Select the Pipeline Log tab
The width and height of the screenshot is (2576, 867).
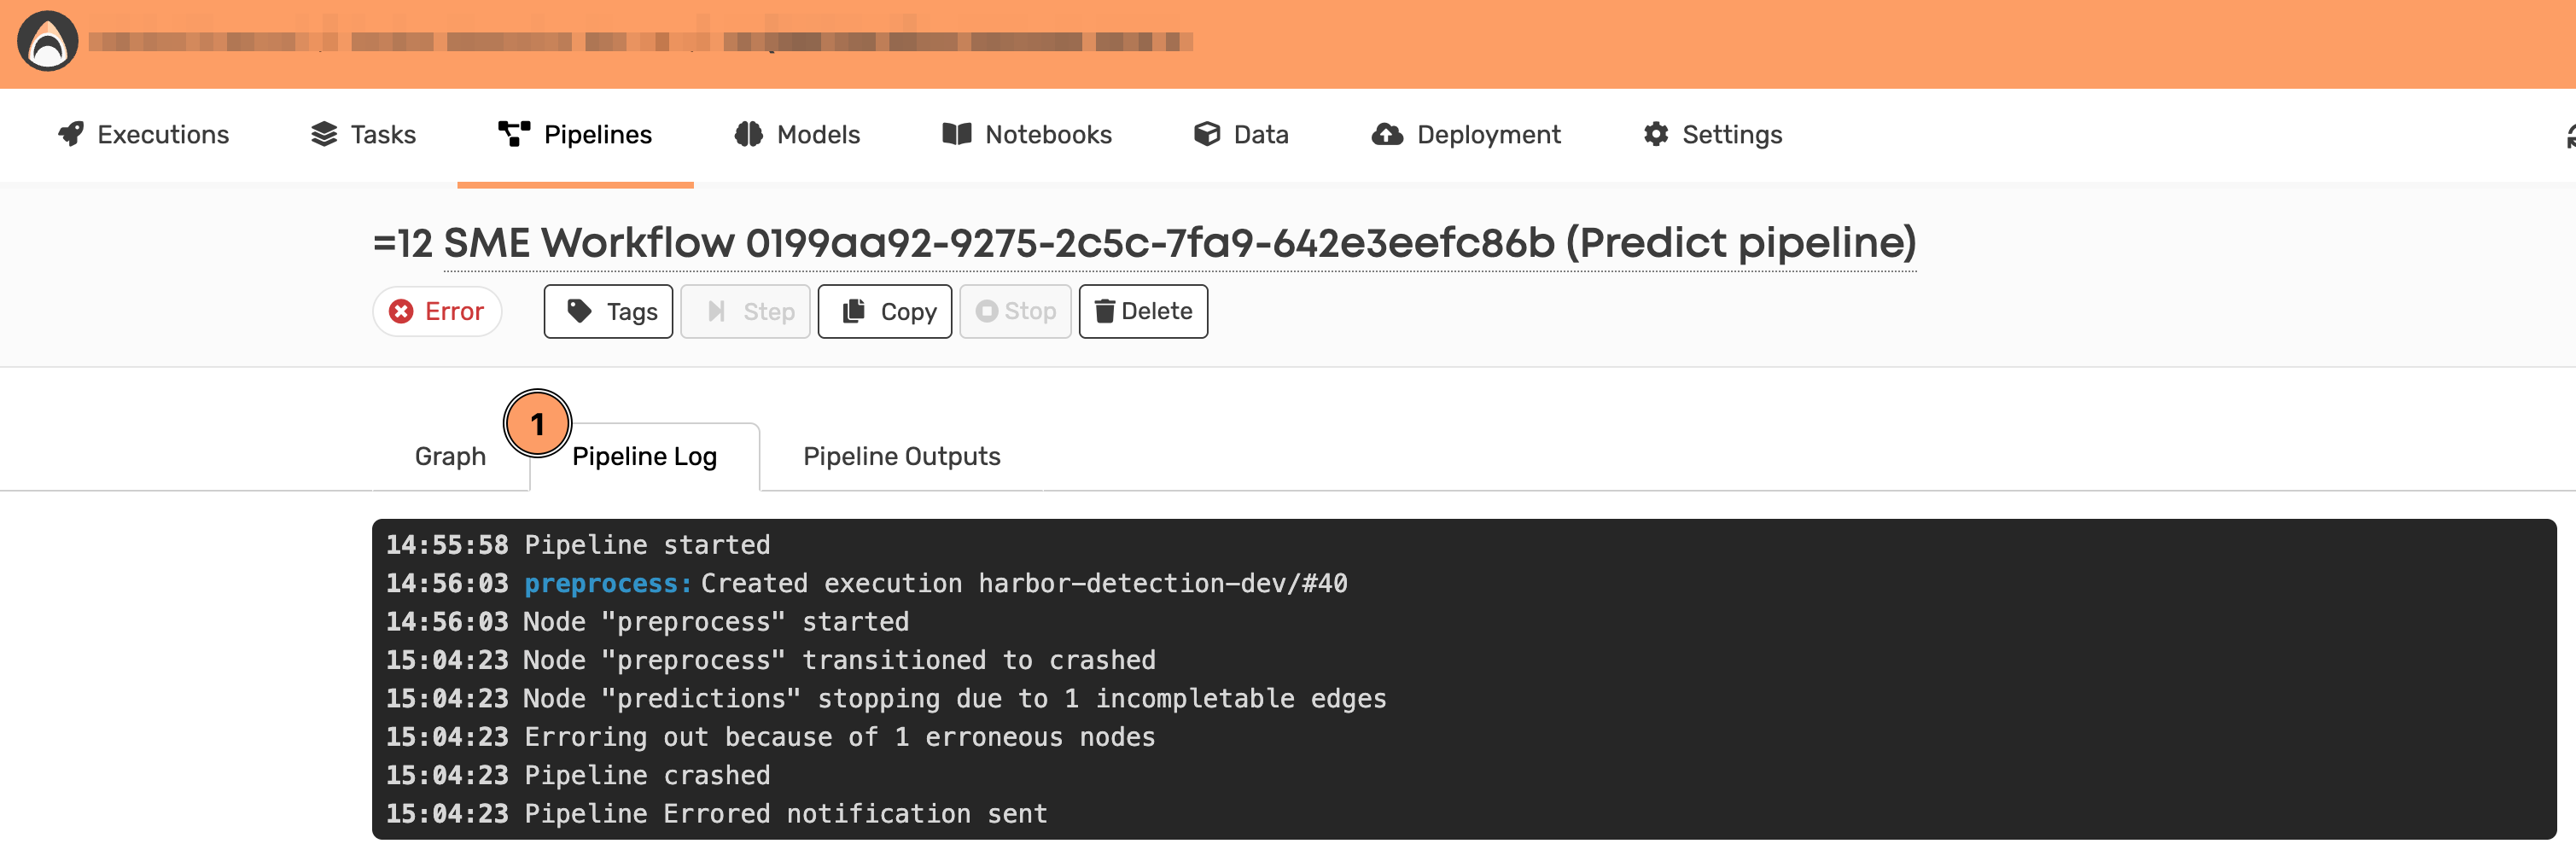pos(644,456)
